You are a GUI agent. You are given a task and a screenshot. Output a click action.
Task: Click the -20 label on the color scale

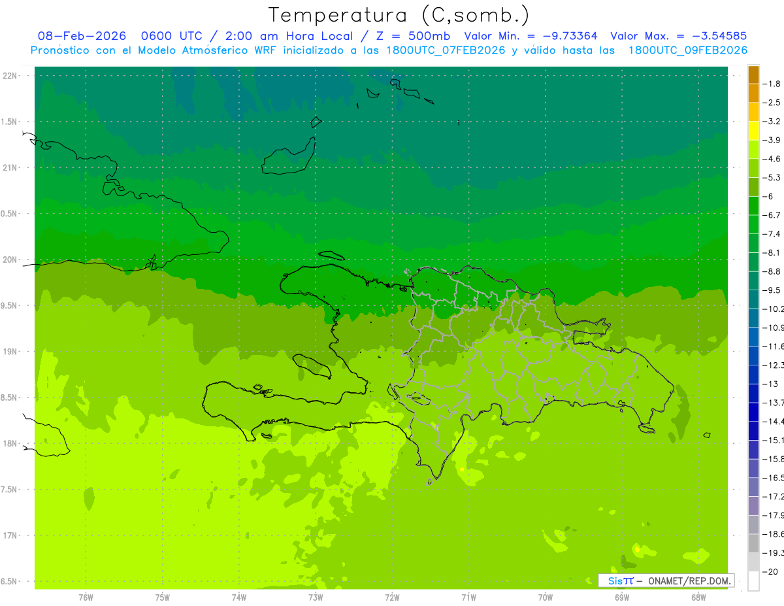pyautogui.click(x=771, y=571)
